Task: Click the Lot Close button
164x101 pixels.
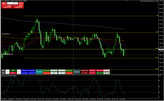Action: (x=25, y=73)
